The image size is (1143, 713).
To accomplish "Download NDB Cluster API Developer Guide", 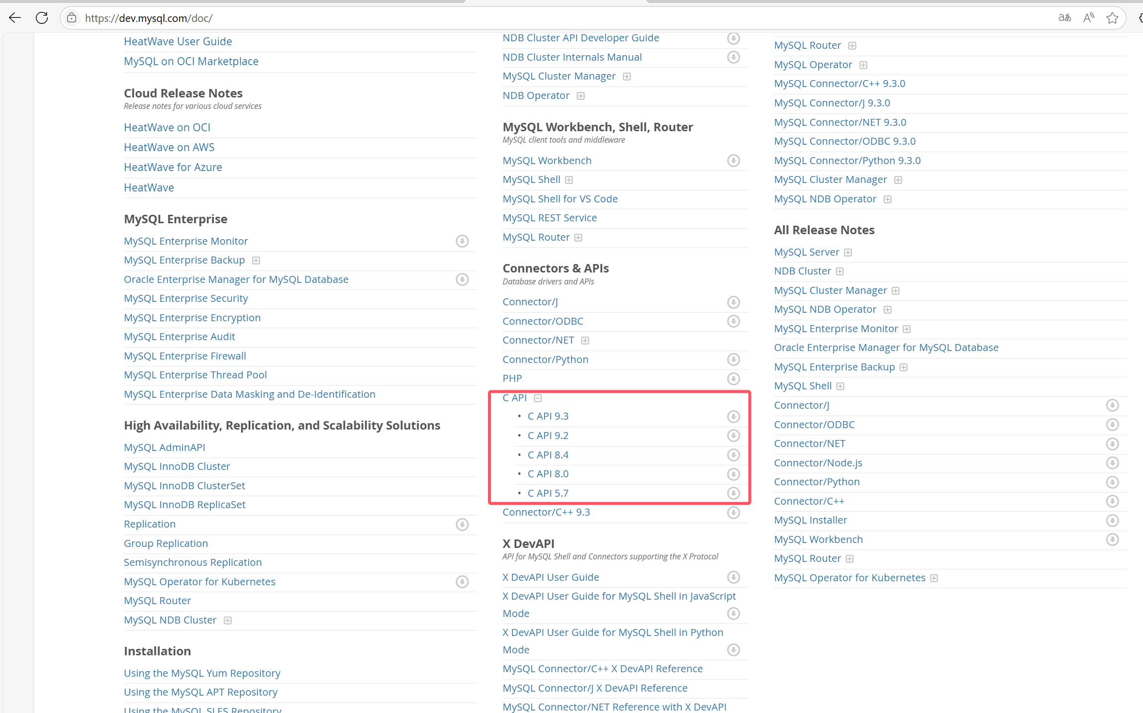I will point(733,38).
